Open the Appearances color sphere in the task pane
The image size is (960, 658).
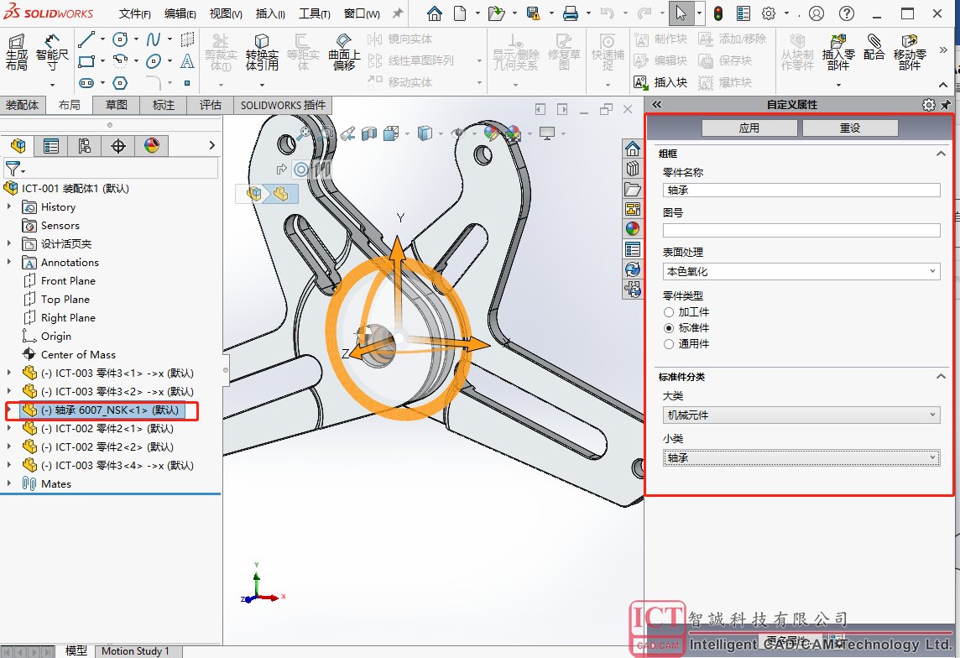633,228
